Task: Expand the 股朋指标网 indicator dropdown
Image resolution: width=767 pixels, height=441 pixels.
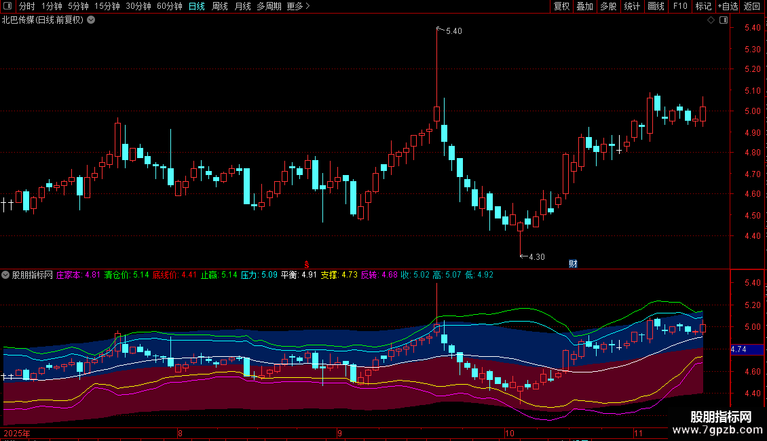Action: click(6, 275)
